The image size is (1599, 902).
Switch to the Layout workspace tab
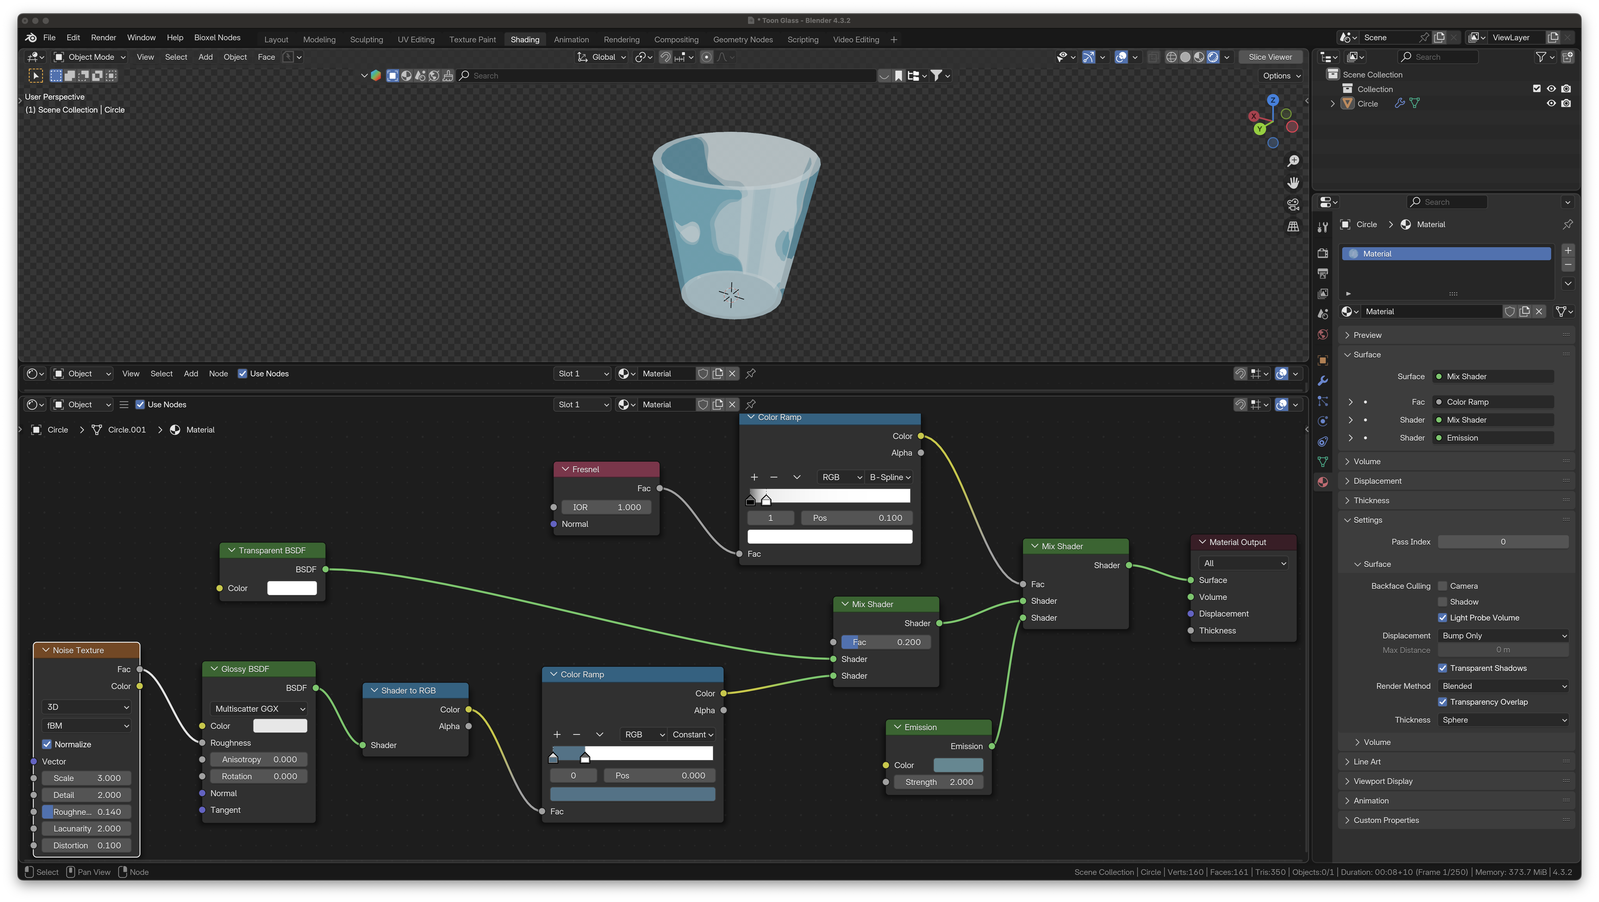click(276, 40)
